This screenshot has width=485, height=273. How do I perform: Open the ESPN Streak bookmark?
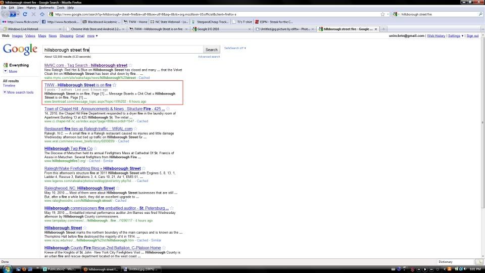[274, 22]
